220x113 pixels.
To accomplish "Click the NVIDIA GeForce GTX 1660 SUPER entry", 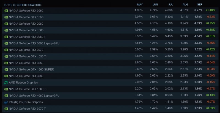I will tap(31, 69).
